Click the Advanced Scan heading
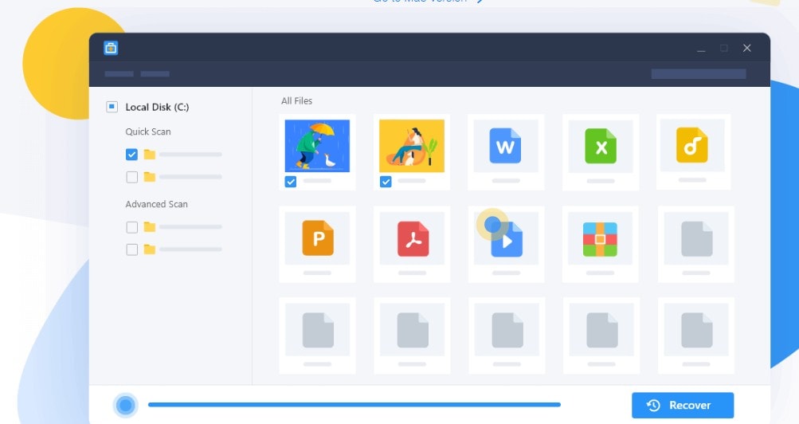This screenshot has width=799, height=424. pos(156,204)
